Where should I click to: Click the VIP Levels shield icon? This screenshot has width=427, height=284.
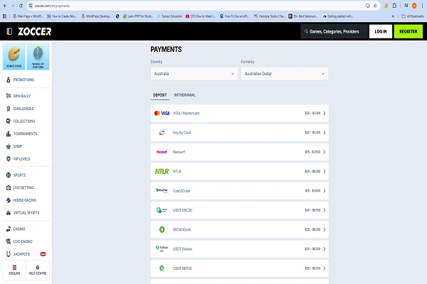click(9, 159)
